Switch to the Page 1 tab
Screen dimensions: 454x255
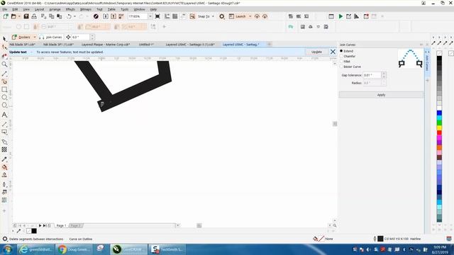tap(61, 225)
